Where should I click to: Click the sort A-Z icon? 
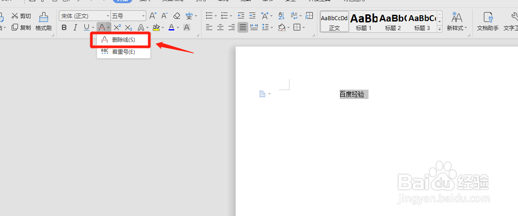point(281,16)
